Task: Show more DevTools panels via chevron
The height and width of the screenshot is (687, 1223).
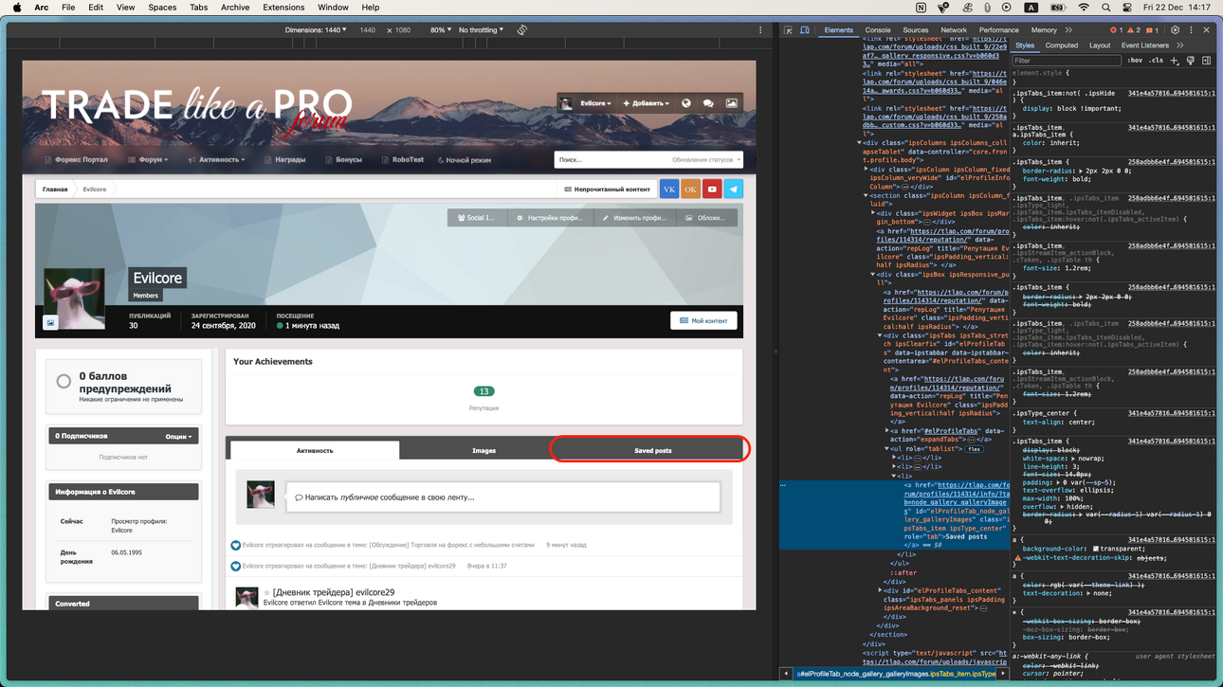Action: (x=1068, y=30)
